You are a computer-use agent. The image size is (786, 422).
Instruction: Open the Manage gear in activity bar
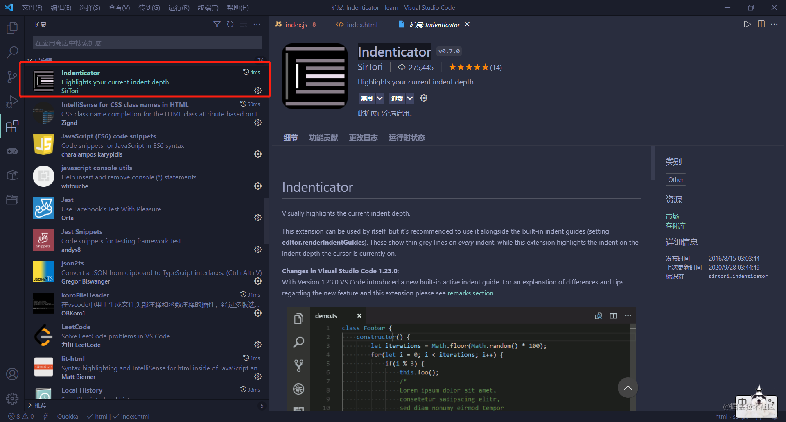click(12, 398)
